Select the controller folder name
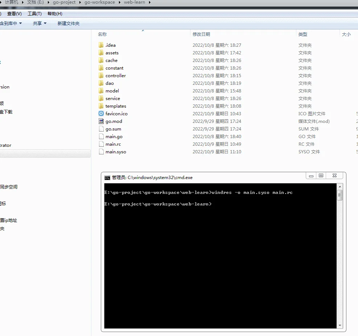This screenshot has width=358, height=336. point(116,75)
